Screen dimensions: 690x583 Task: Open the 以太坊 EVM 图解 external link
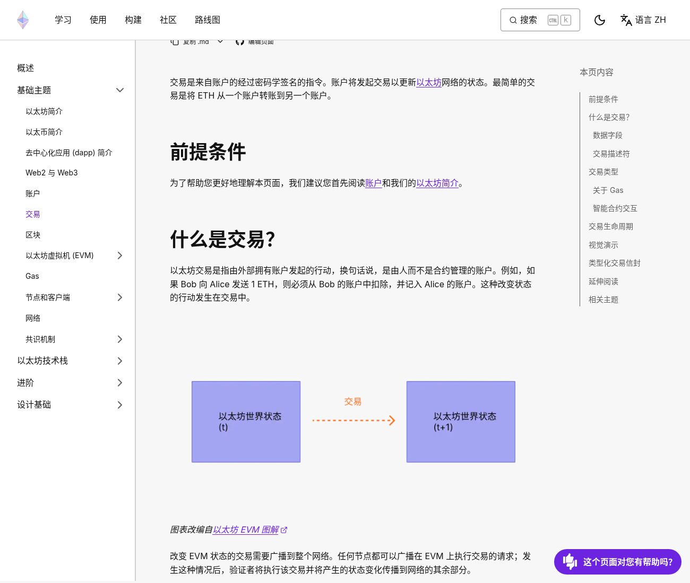(250, 529)
